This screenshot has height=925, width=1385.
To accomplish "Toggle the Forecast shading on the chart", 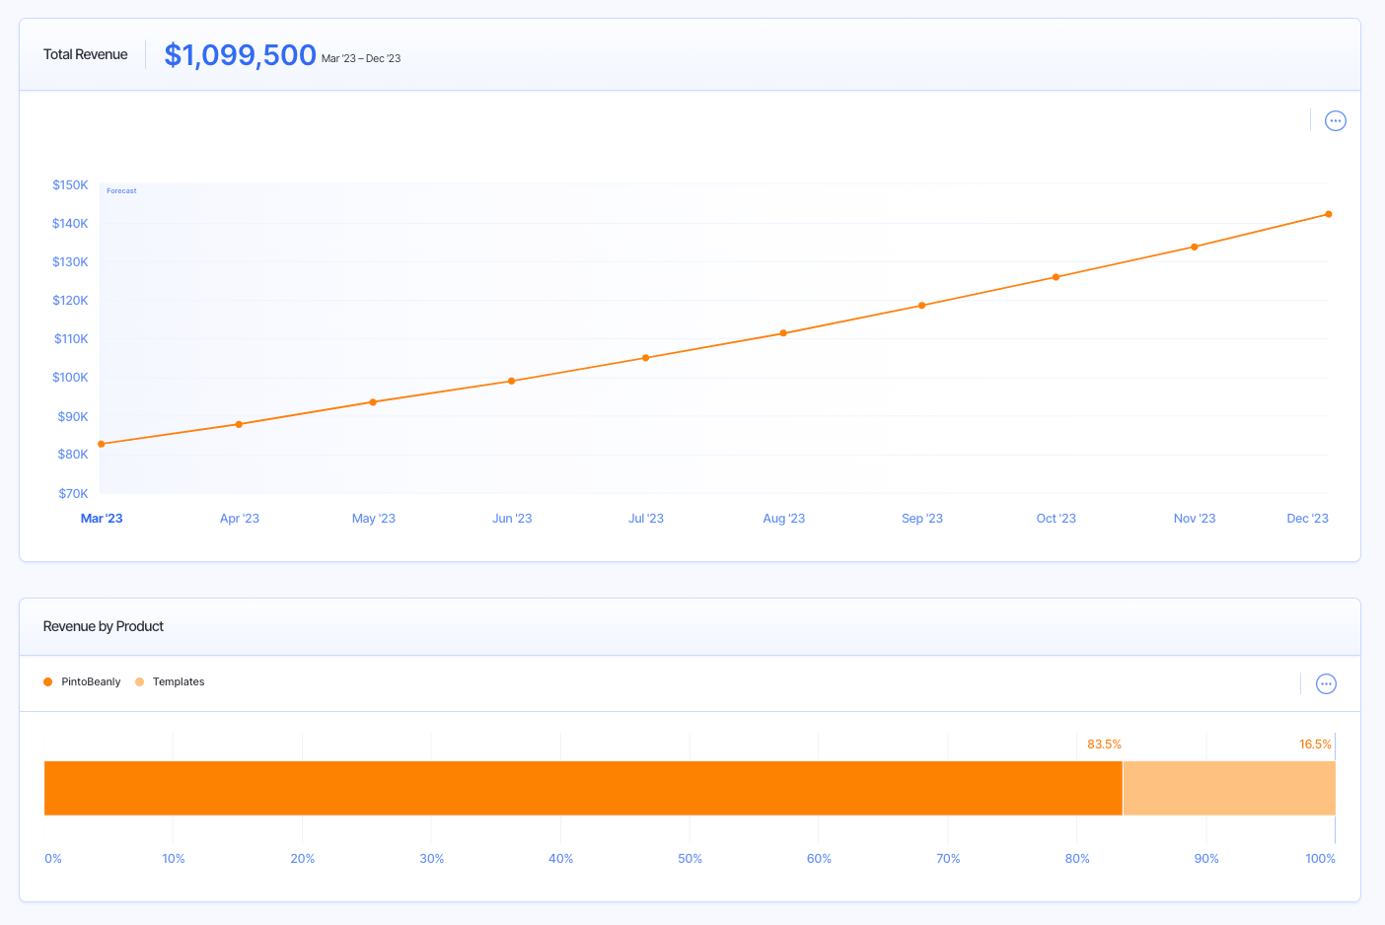I will [120, 190].
